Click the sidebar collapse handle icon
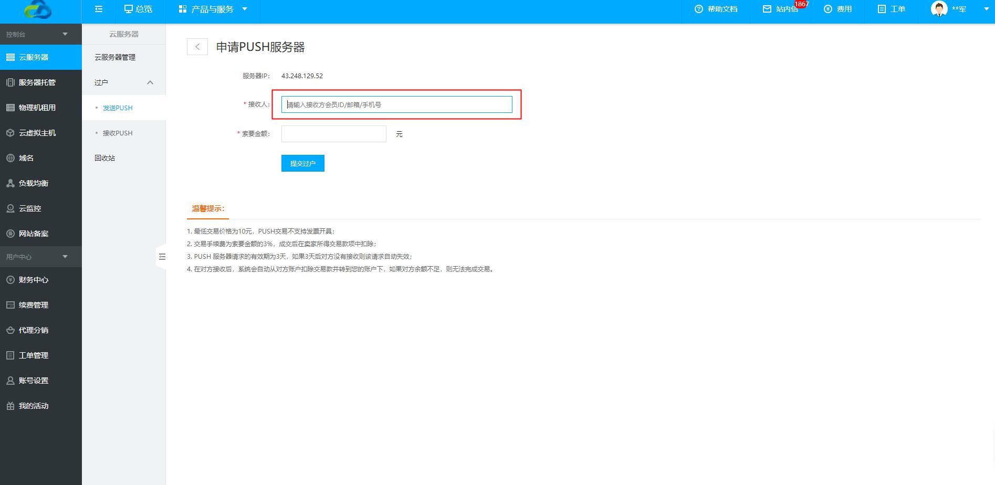This screenshot has width=995, height=485. coord(162,257)
